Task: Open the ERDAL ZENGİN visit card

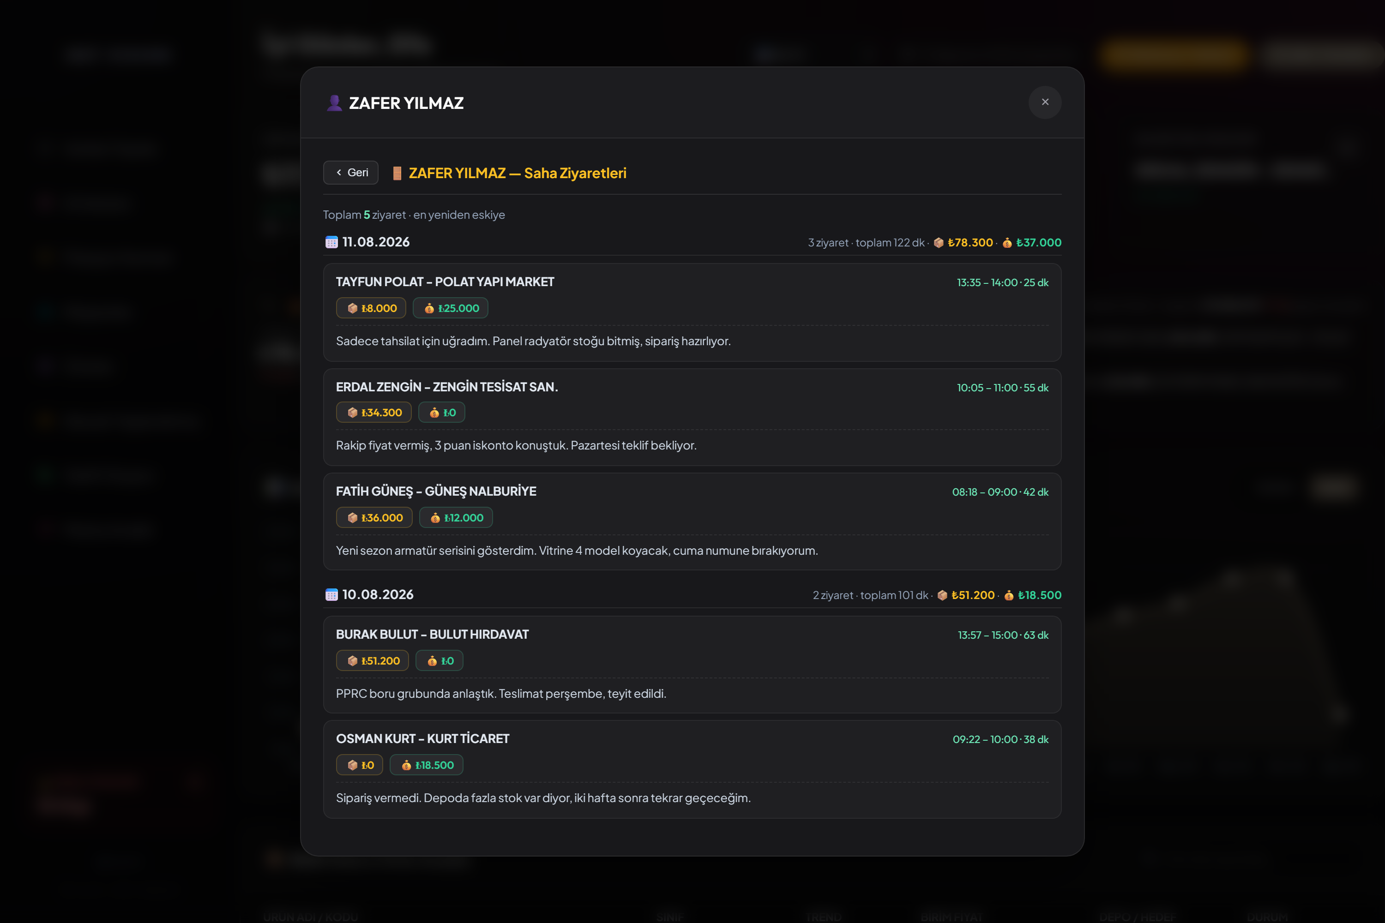Action: [x=692, y=417]
